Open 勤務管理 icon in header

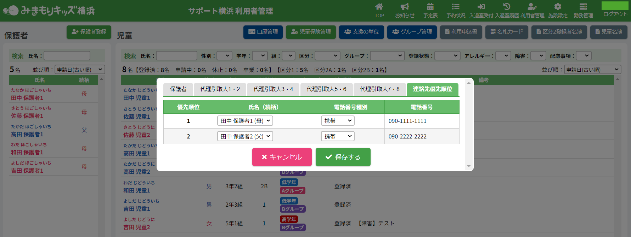pyautogui.click(x=583, y=7)
